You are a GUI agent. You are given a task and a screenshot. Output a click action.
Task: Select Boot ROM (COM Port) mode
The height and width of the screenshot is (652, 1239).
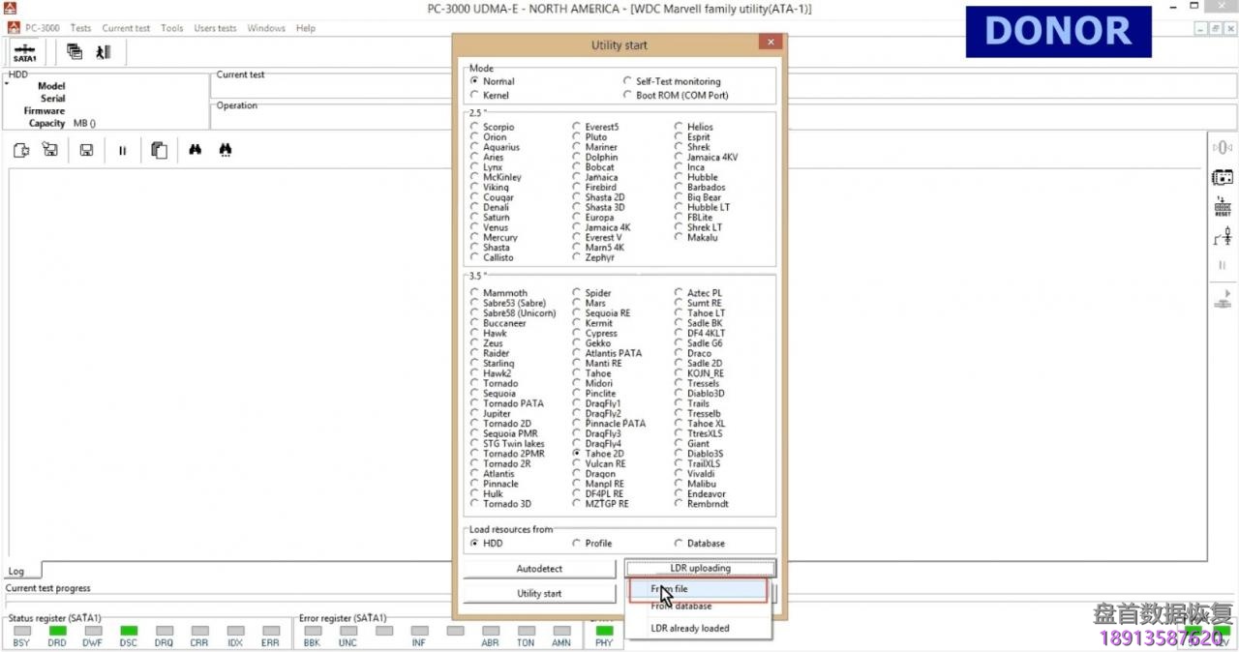(627, 96)
